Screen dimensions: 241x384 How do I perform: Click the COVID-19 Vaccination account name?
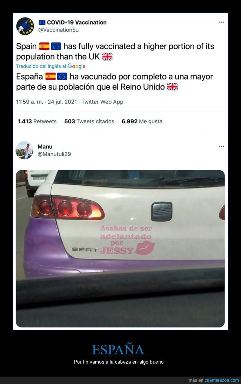tap(76, 22)
